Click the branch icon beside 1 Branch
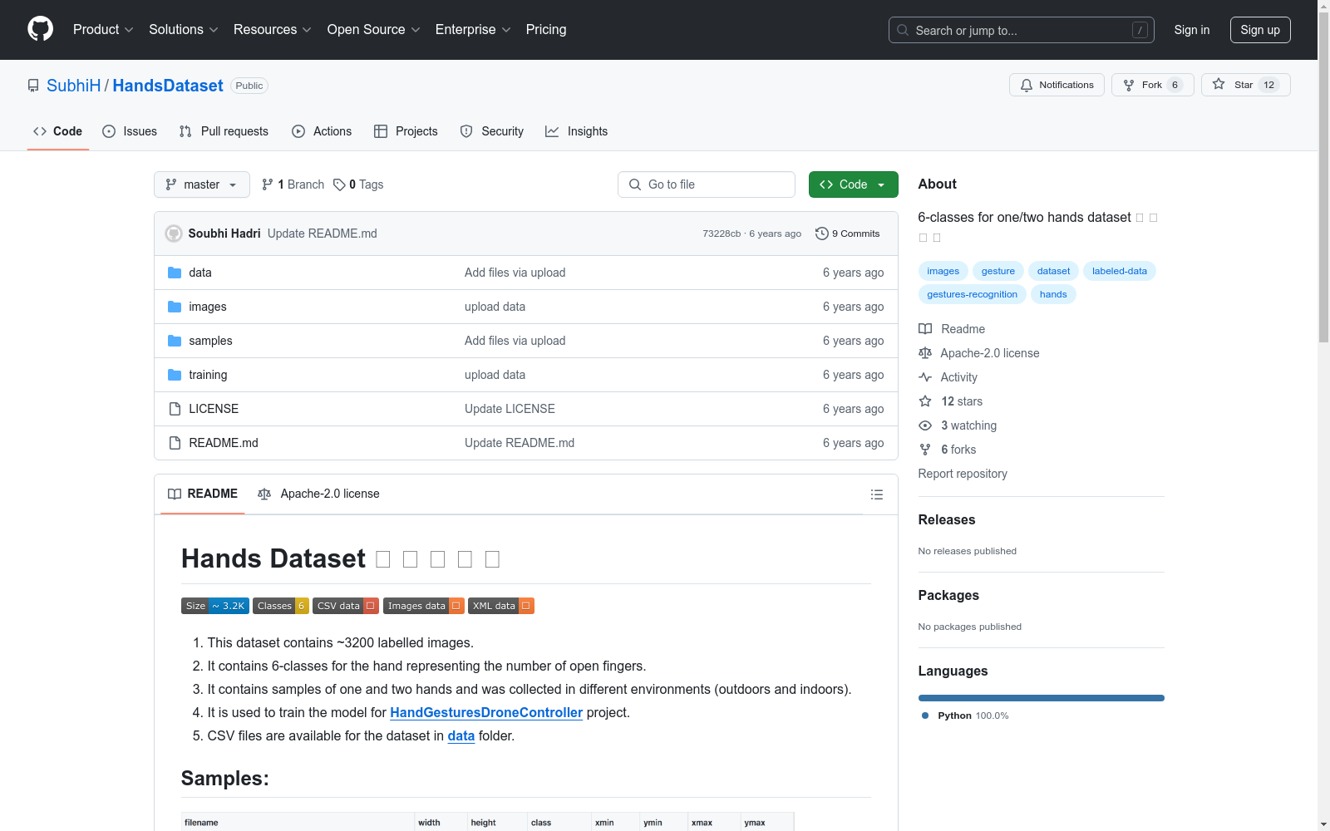The width and height of the screenshot is (1330, 831). coord(268,184)
